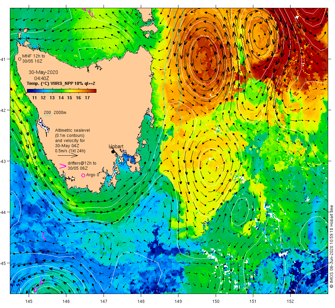Image resolution: width=335 pixels, height=308 pixels.
Task: Click the color scale value '14'
Action: [x=61, y=98]
